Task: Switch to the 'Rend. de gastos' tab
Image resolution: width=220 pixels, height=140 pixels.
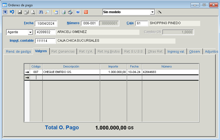Action: (18, 52)
